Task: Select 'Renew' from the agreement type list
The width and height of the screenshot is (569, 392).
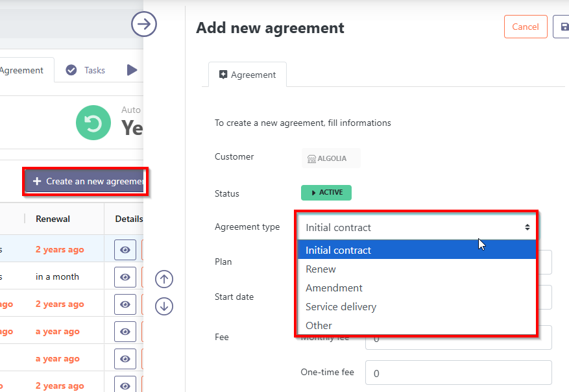Action: [x=321, y=269]
